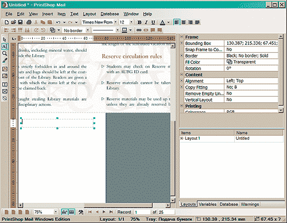
Task: Rotate item counter-clockwise icon
Action: point(43,30)
